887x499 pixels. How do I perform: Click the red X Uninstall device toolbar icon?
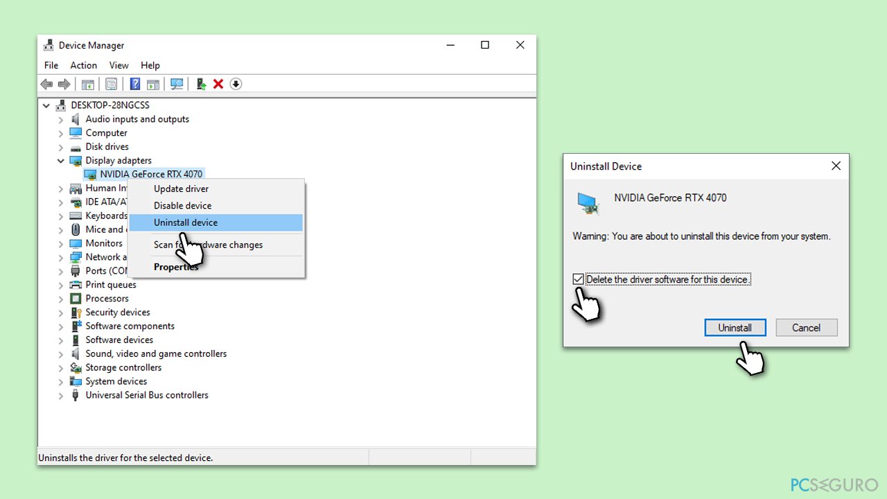pos(218,84)
